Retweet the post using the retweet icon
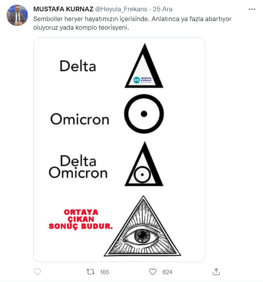Viewport: 263px width, 282px height. click(x=91, y=272)
